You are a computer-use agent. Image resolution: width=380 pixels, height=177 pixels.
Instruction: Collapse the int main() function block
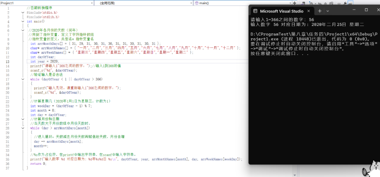pyautogui.click(x=23, y=21)
